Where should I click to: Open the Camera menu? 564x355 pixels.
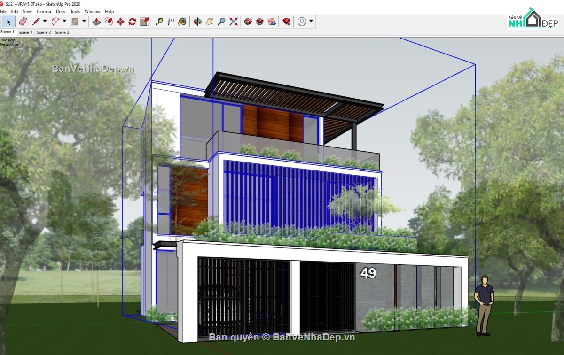click(44, 11)
